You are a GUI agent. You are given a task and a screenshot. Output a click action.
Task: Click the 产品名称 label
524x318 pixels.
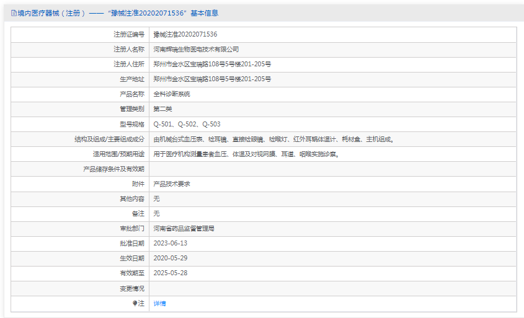pos(132,94)
